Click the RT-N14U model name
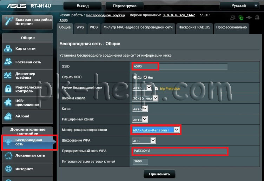Screen dimensions: 264x181 pos(41,6)
